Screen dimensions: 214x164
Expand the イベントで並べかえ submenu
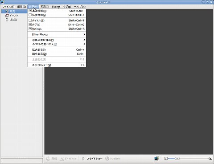[57, 44]
